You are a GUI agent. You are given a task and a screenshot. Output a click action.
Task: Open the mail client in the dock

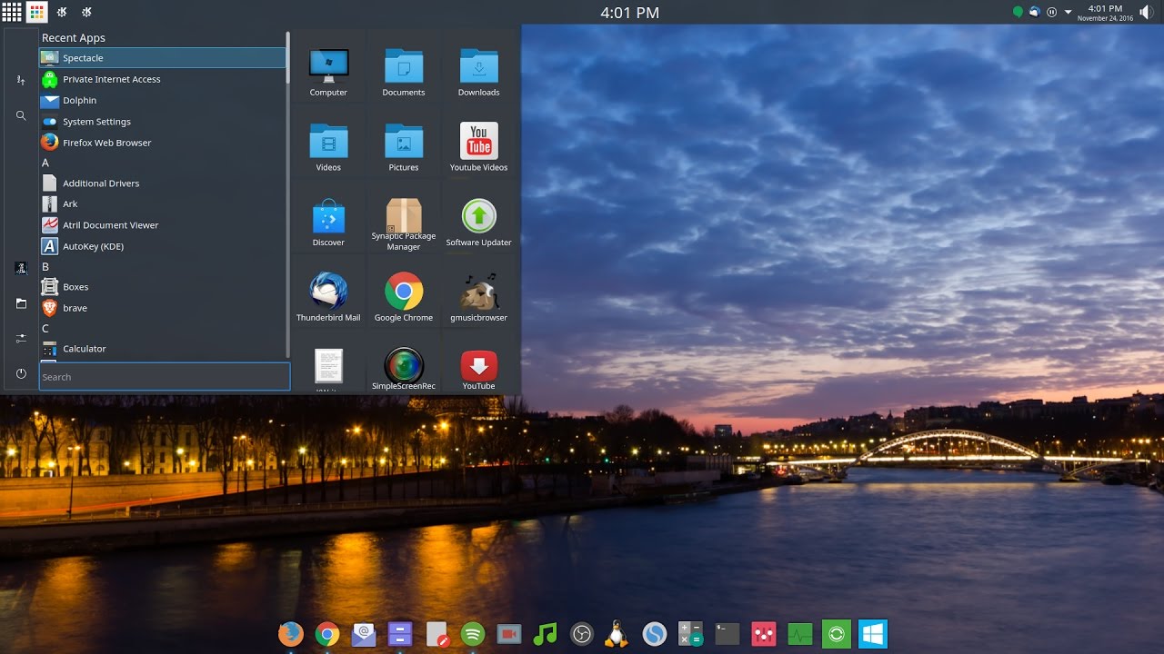[364, 633]
